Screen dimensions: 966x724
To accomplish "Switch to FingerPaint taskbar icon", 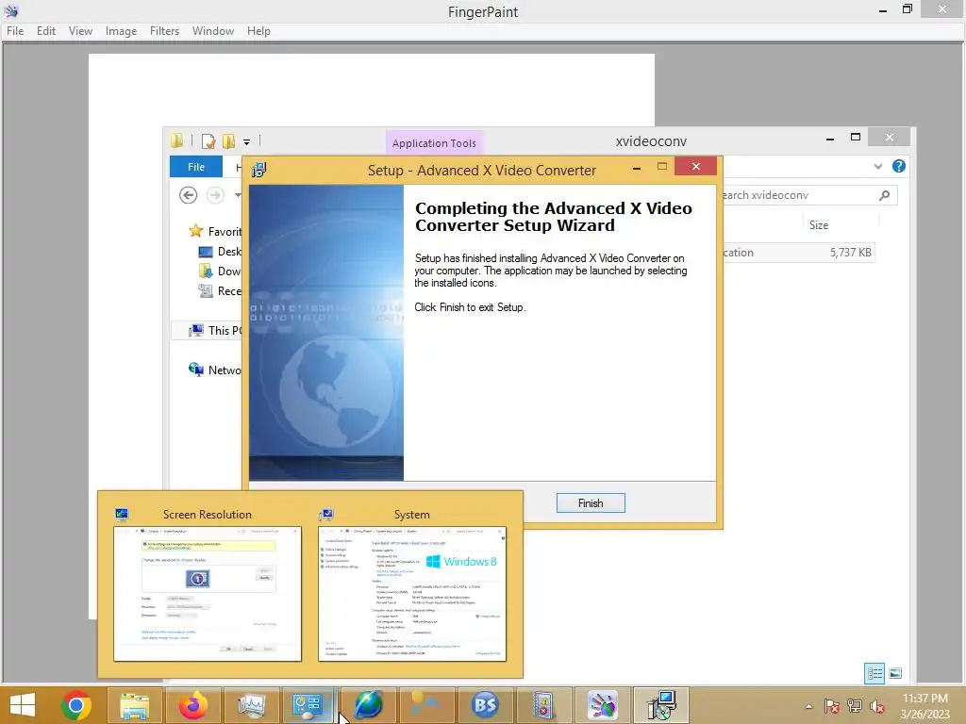I will tap(602, 705).
